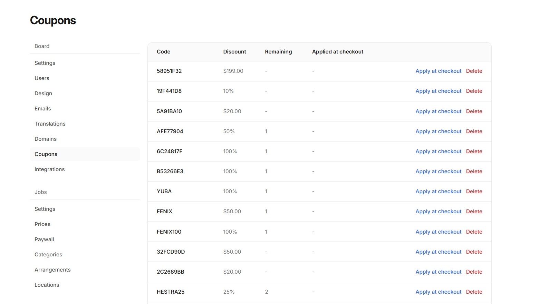Delete coupon 2C2689BB
This screenshot has width=558, height=304.
click(474, 272)
